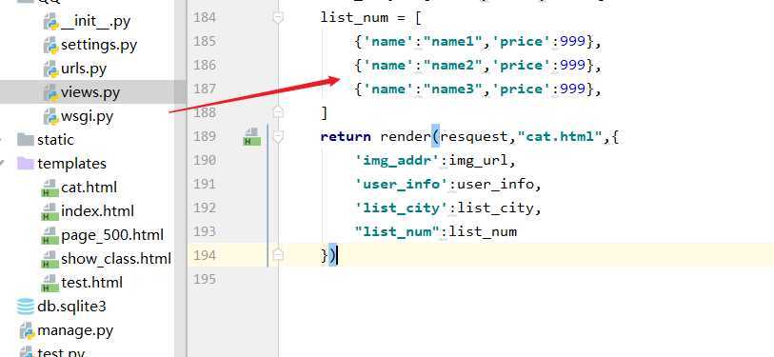Click Python icon beside manage.py
Viewport: 774px width, 357px height.
pos(28,331)
